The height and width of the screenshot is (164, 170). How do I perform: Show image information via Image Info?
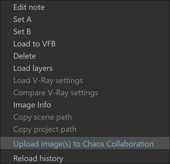click(x=85, y=105)
